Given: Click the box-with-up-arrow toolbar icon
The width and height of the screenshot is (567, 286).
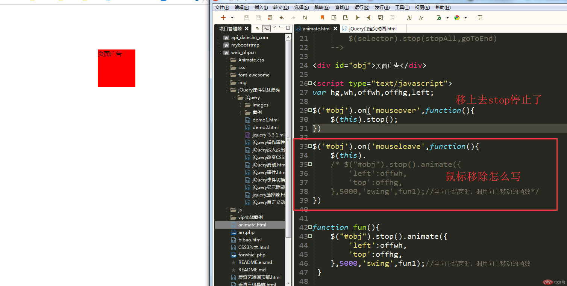Looking at the screenshot, I should point(334,18).
